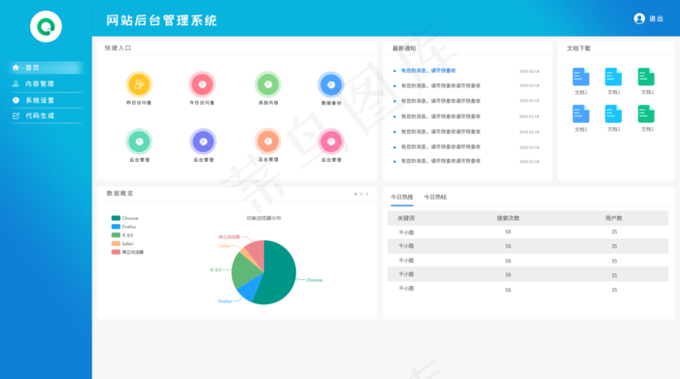Open the teal 后台管理 shortcut icon
This screenshot has height=379, width=680.
pos(139,142)
